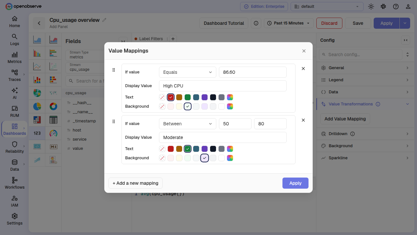The image size is (417, 235).
Task: Toggle the light/dark theme icon
Action: click(x=371, y=7)
